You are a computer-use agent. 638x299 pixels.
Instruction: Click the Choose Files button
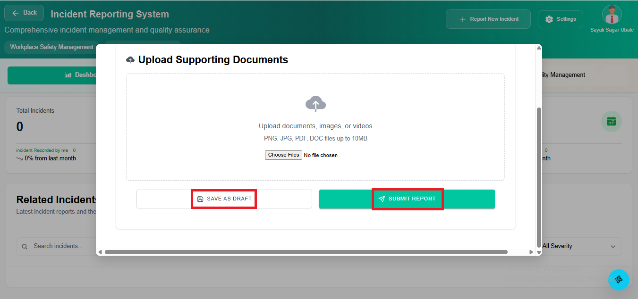pyautogui.click(x=283, y=155)
